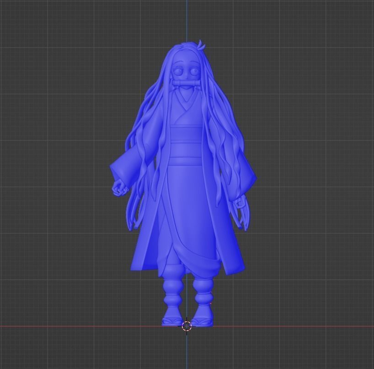Click the 3D cursor at the origin

(x=187, y=326)
